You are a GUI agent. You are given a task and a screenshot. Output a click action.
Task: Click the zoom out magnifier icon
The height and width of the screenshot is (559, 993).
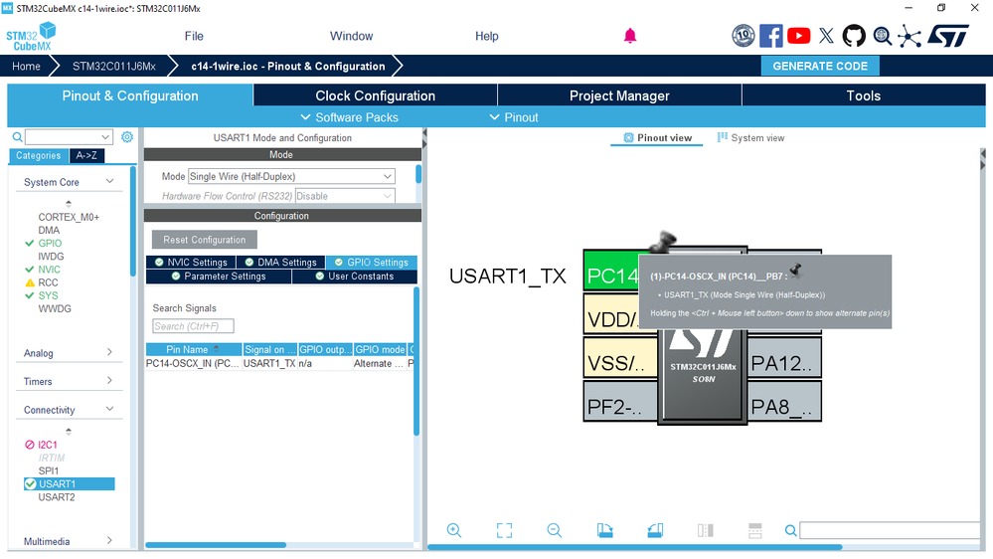click(x=554, y=530)
